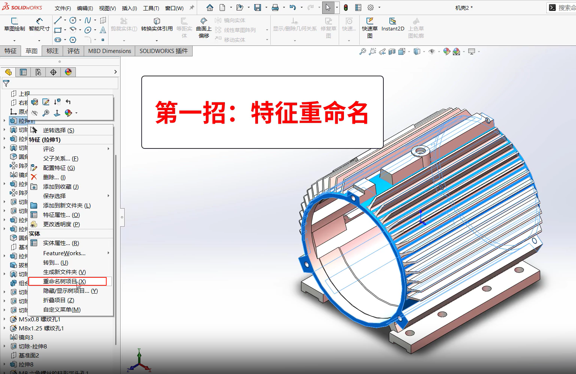Toggle Hide for the selected feature

coord(35,113)
